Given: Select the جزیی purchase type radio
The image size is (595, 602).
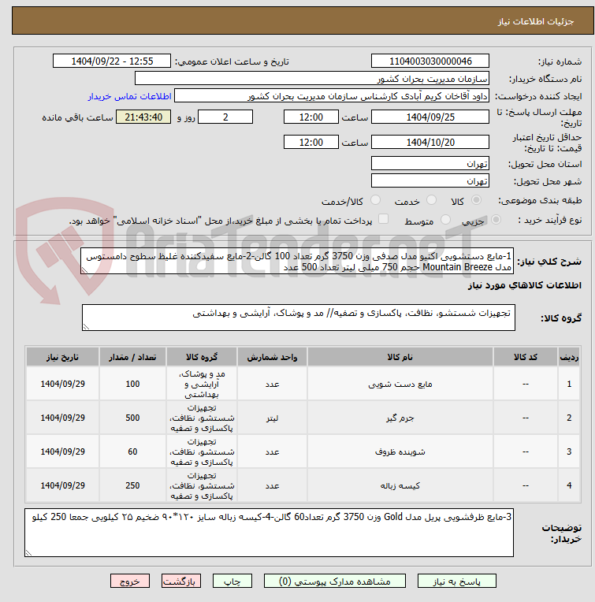Looking at the screenshot, I should [x=496, y=220].
